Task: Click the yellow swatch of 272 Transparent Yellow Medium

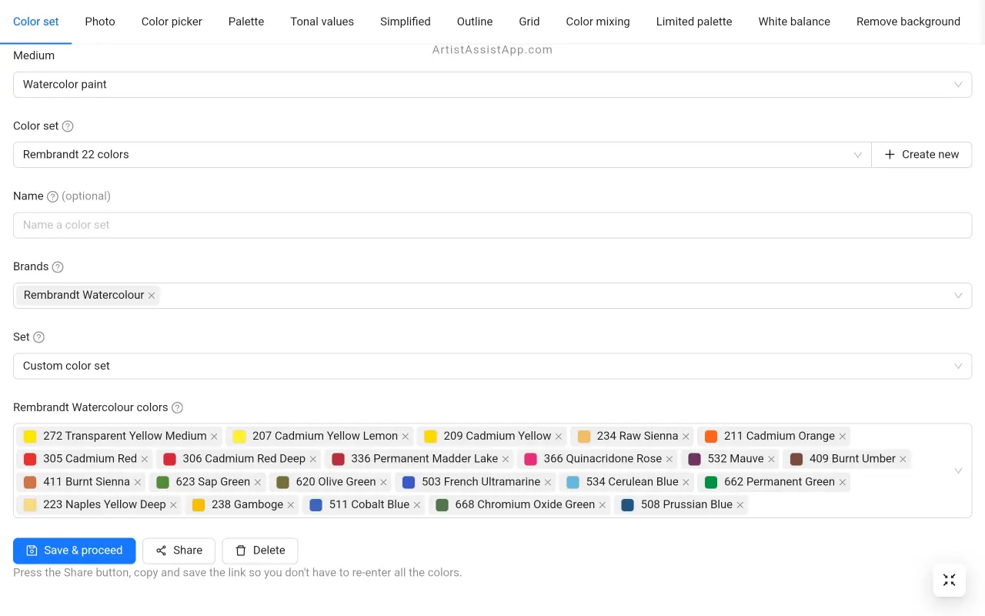Action: point(30,437)
